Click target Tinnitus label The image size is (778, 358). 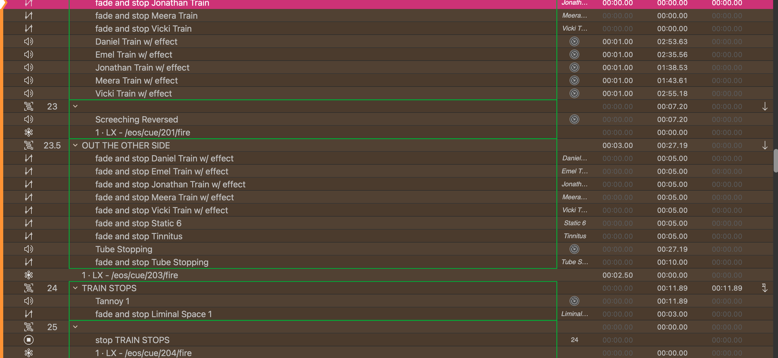tap(574, 236)
